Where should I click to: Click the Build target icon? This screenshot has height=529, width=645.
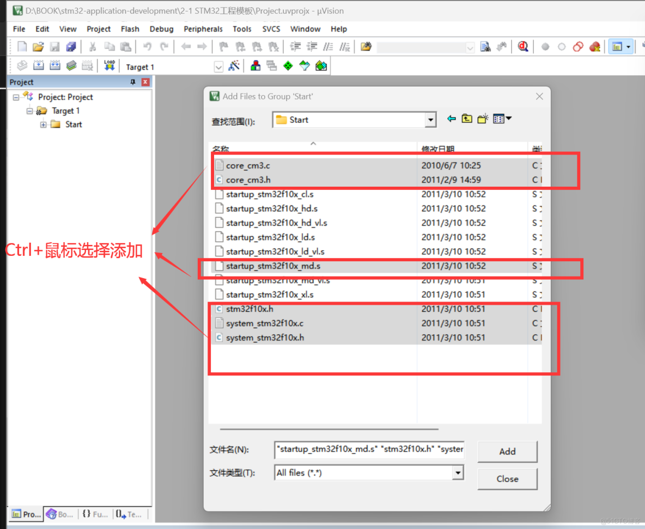38,65
